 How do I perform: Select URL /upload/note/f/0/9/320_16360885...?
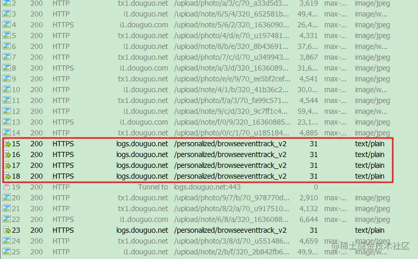point(232,122)
